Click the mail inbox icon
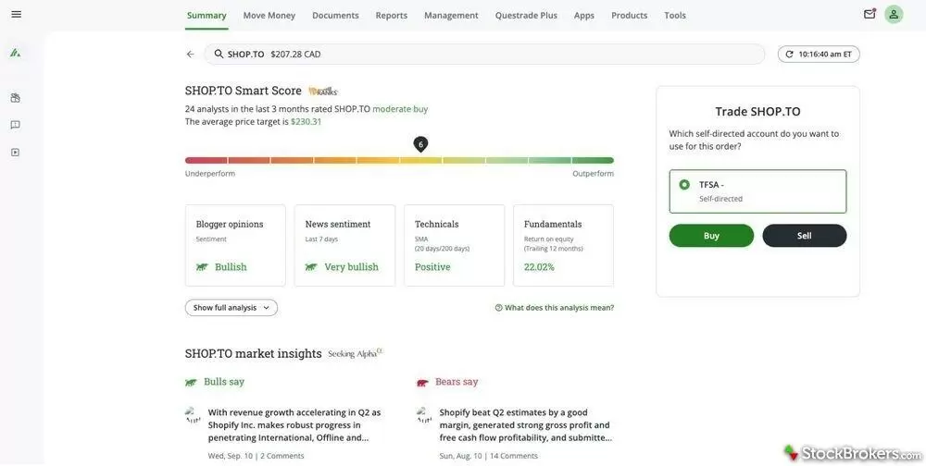Image resolution: width=926 pixels, height=466 pixels. (x=870, y=14)
